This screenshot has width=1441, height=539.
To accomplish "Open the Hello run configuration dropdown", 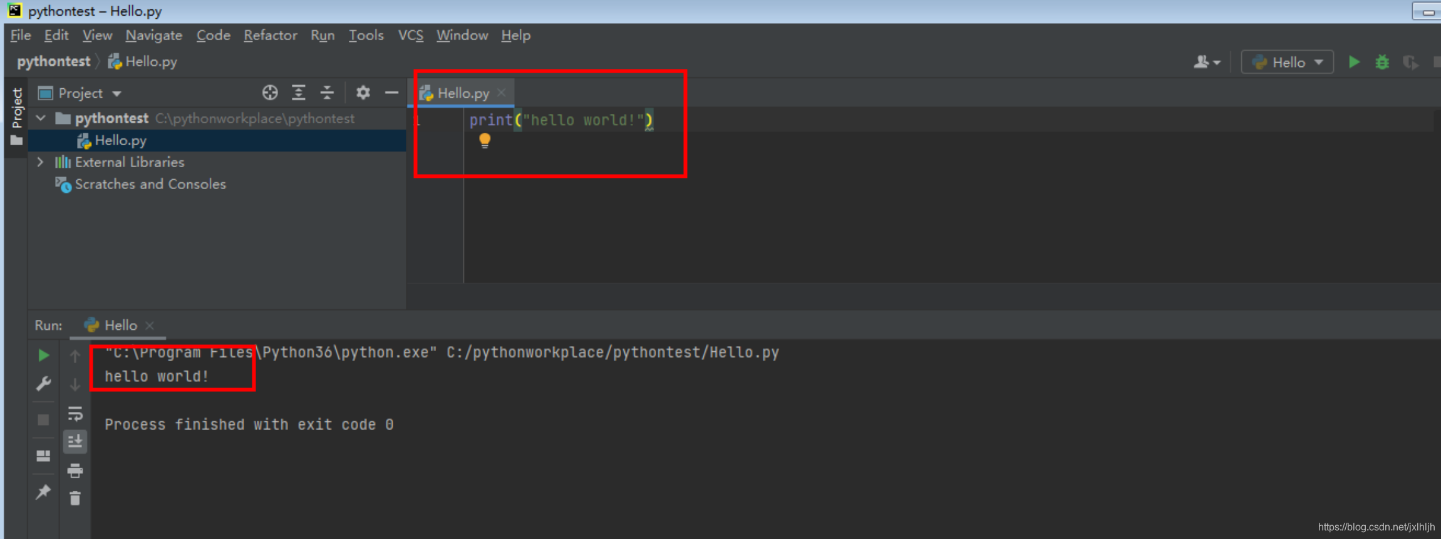I will (1287, 62).
